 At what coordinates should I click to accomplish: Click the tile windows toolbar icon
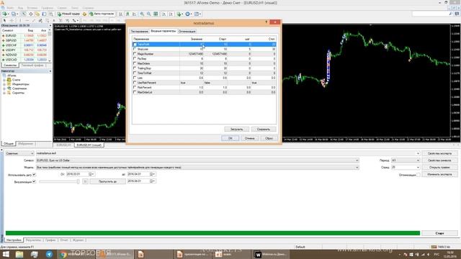click(x=156, y=14)
